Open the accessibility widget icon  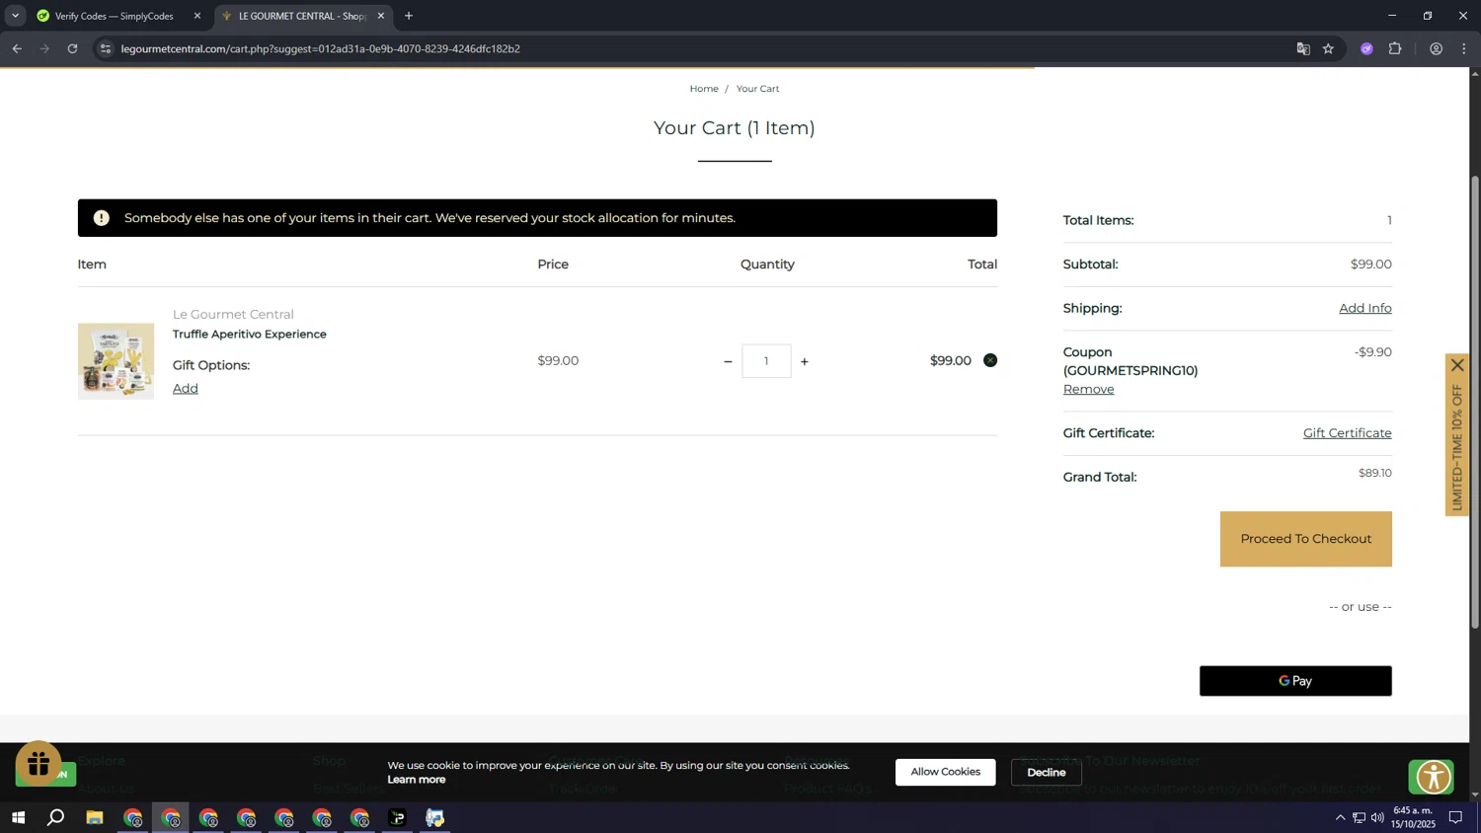[1433, 777]
